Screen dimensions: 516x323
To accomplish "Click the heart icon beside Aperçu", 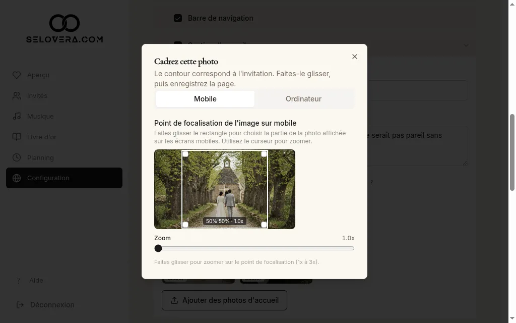I will coord(17,75).
